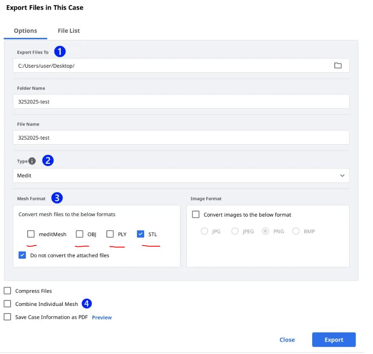The image size is (373, 354).
Task: Click into the Folder Name field
Action: tap(181, 102)
